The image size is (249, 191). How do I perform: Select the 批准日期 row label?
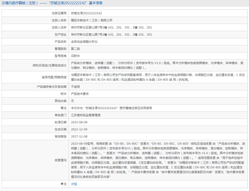(61, 123)
